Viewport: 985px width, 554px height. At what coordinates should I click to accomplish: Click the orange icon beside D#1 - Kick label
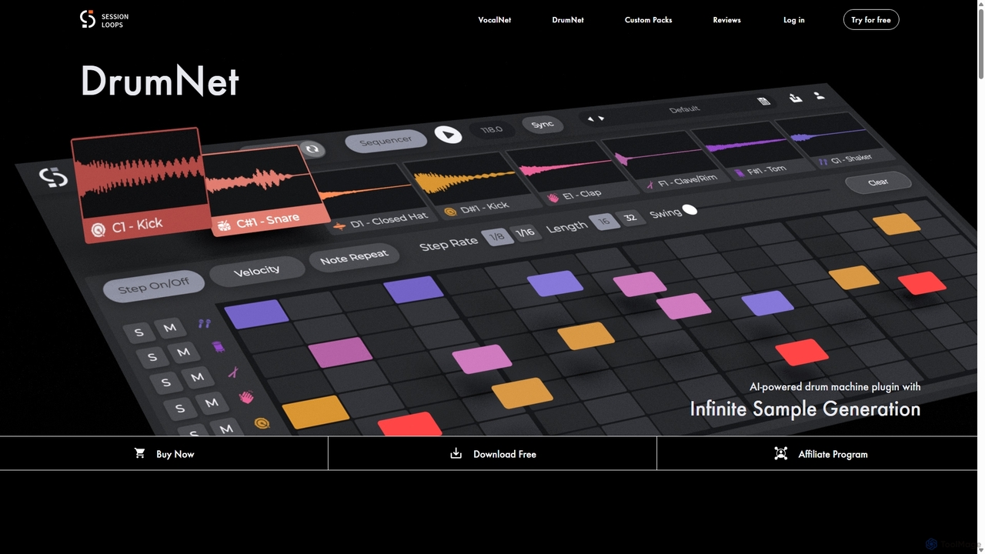coord(450,211)
